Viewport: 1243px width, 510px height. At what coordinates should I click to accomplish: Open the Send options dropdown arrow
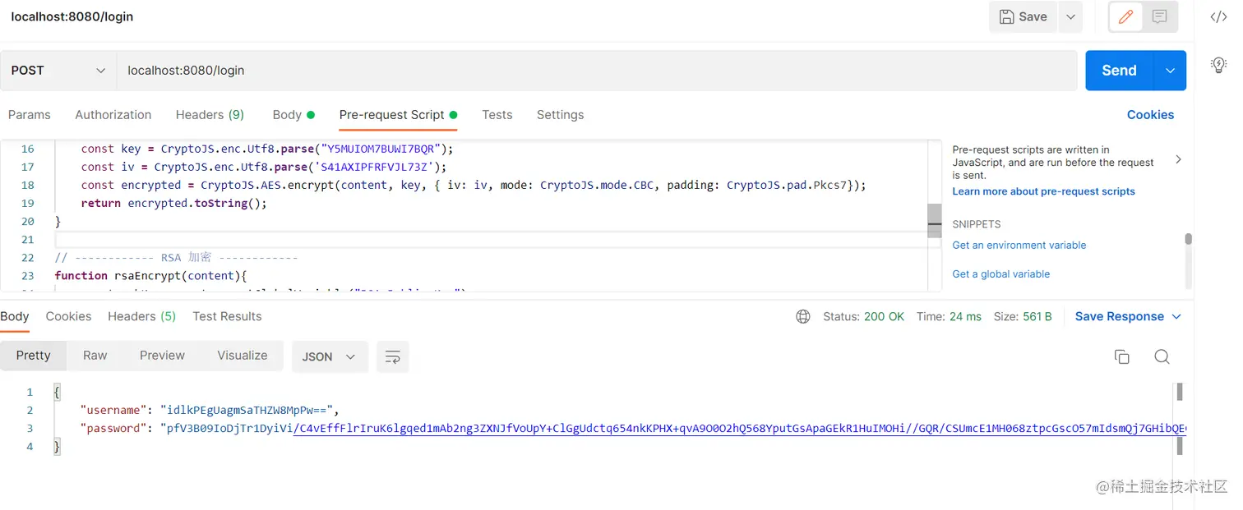point(1170,71)
